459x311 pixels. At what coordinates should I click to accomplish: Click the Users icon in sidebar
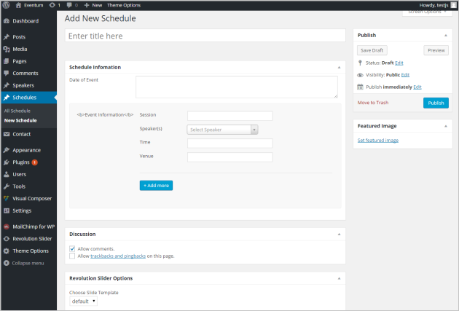[x=7, y=174]
